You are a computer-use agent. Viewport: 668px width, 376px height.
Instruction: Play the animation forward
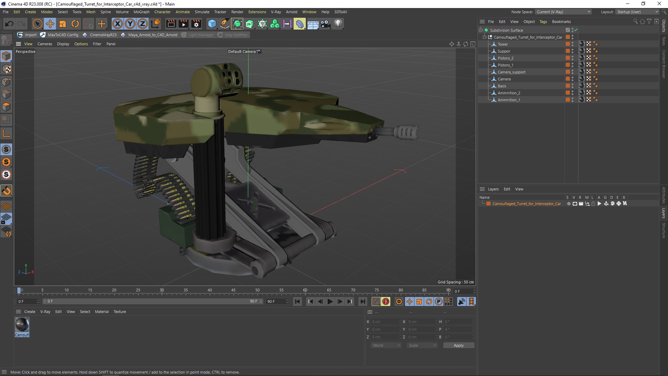330,301
